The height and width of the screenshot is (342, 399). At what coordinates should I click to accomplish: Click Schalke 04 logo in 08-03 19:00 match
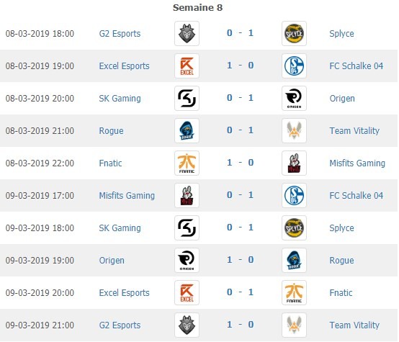tap(294, 66)
